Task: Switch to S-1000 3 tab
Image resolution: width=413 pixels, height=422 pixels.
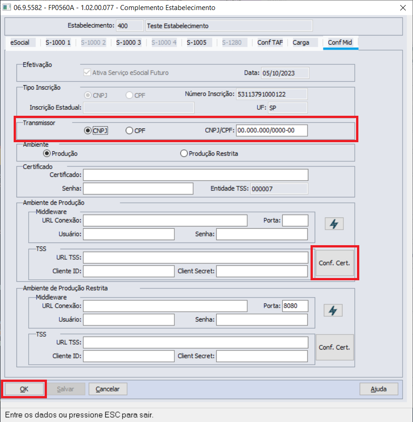Action: [x=128, y=42]
